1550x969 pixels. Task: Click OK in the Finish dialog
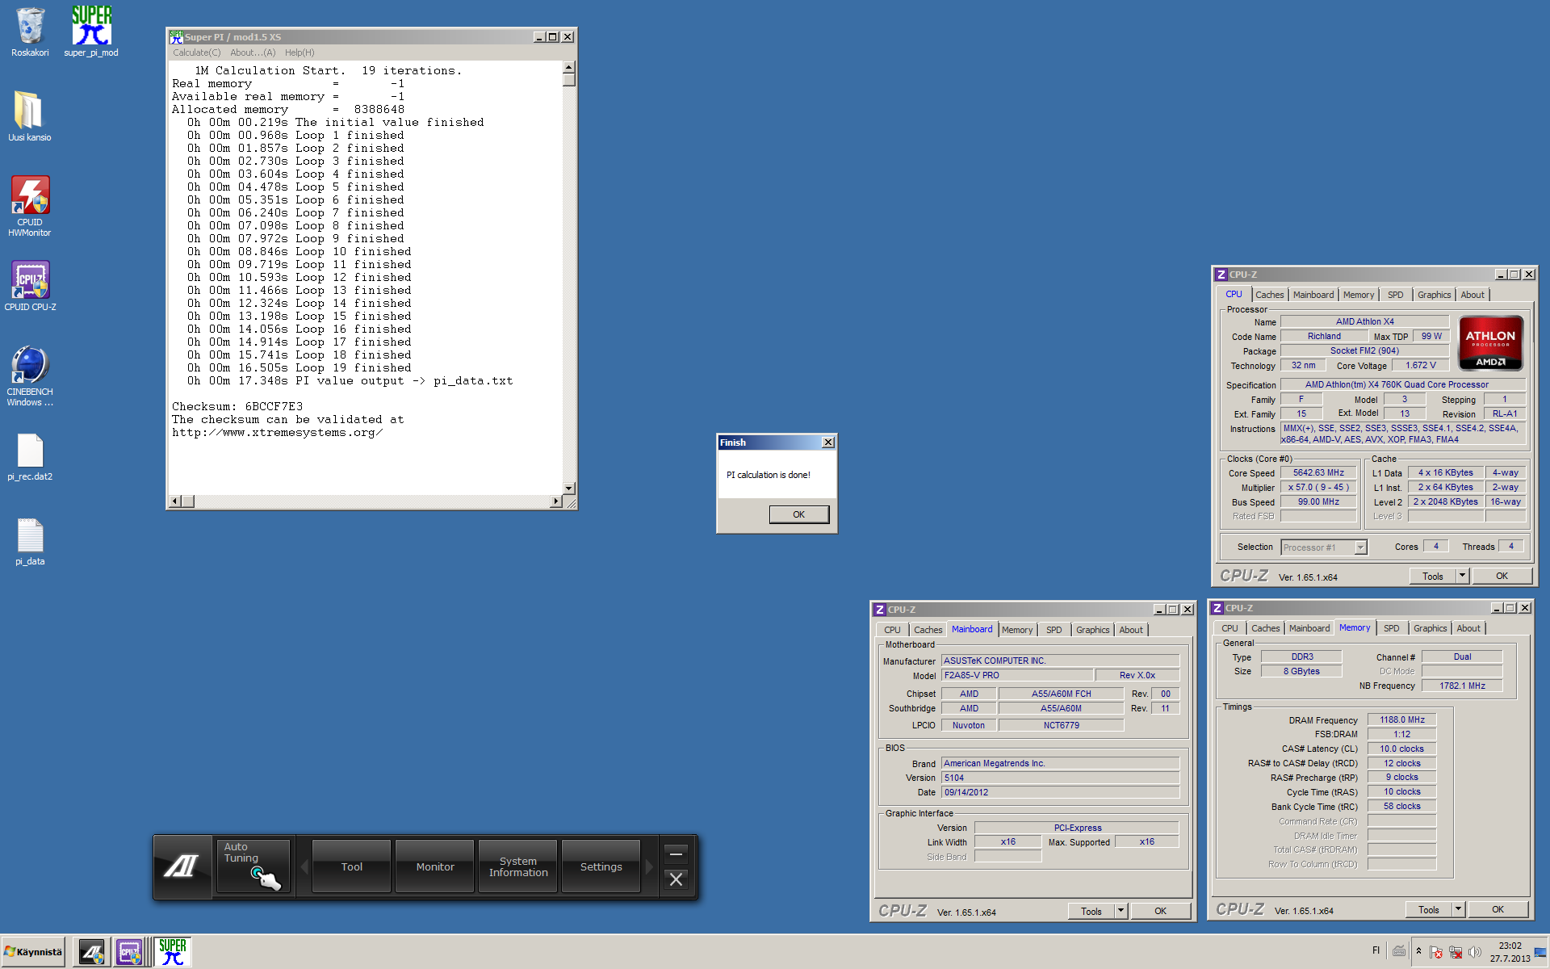[798, 514]
